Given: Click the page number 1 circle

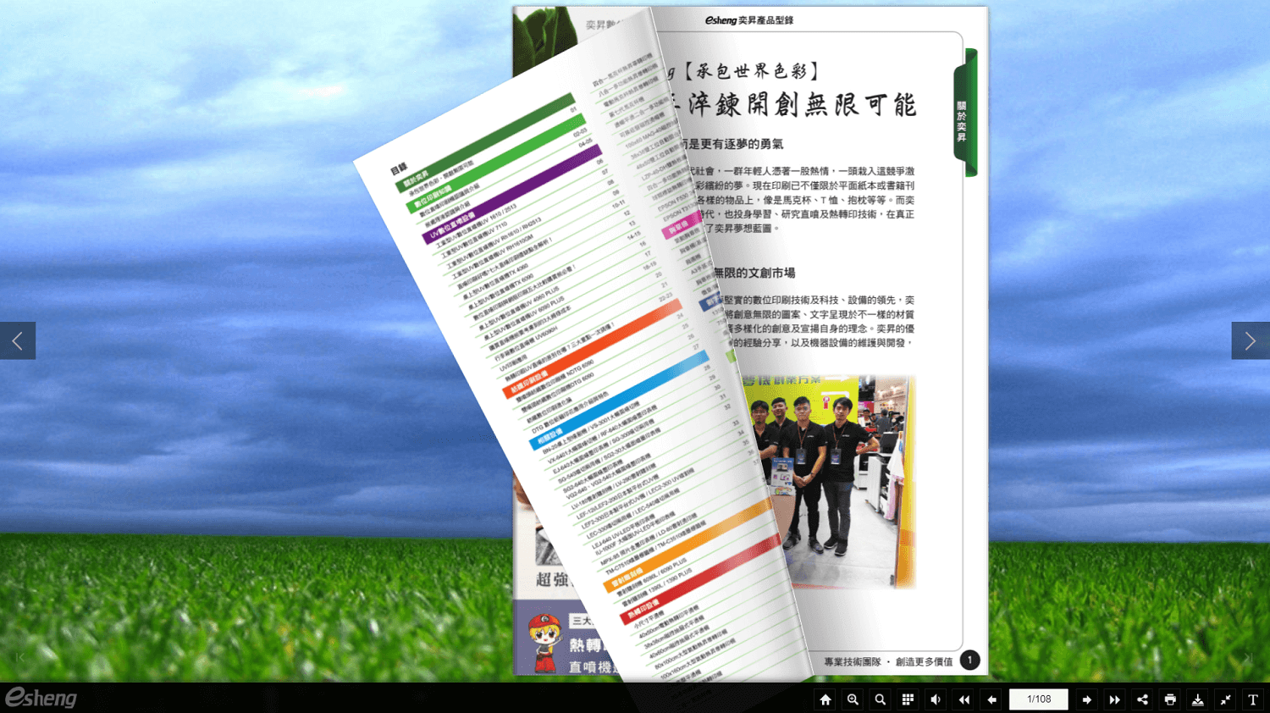Looking at the screenshot, I should 970,660.
